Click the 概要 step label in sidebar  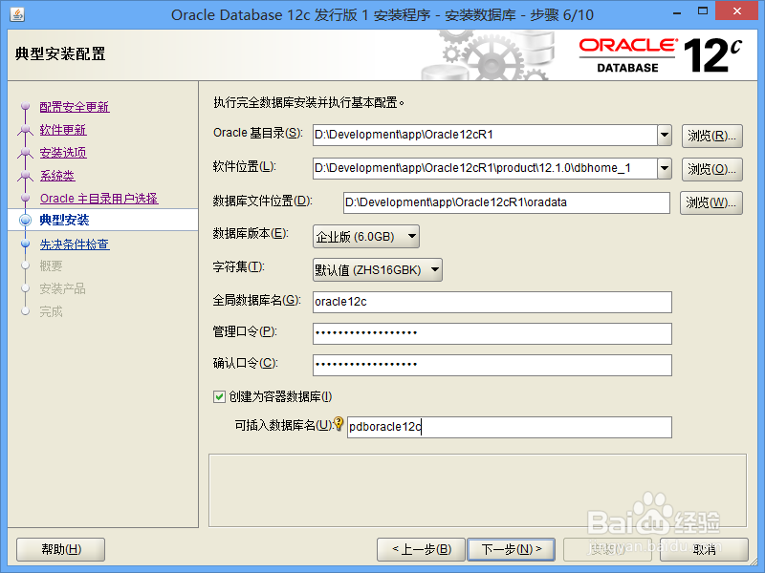pos(52,266)
